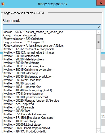This screenshot has width=105, height=133.
Task: Choose Kvalitet – SR_E01:Emballator Kort stopp
Action: (x=50, y=118)
